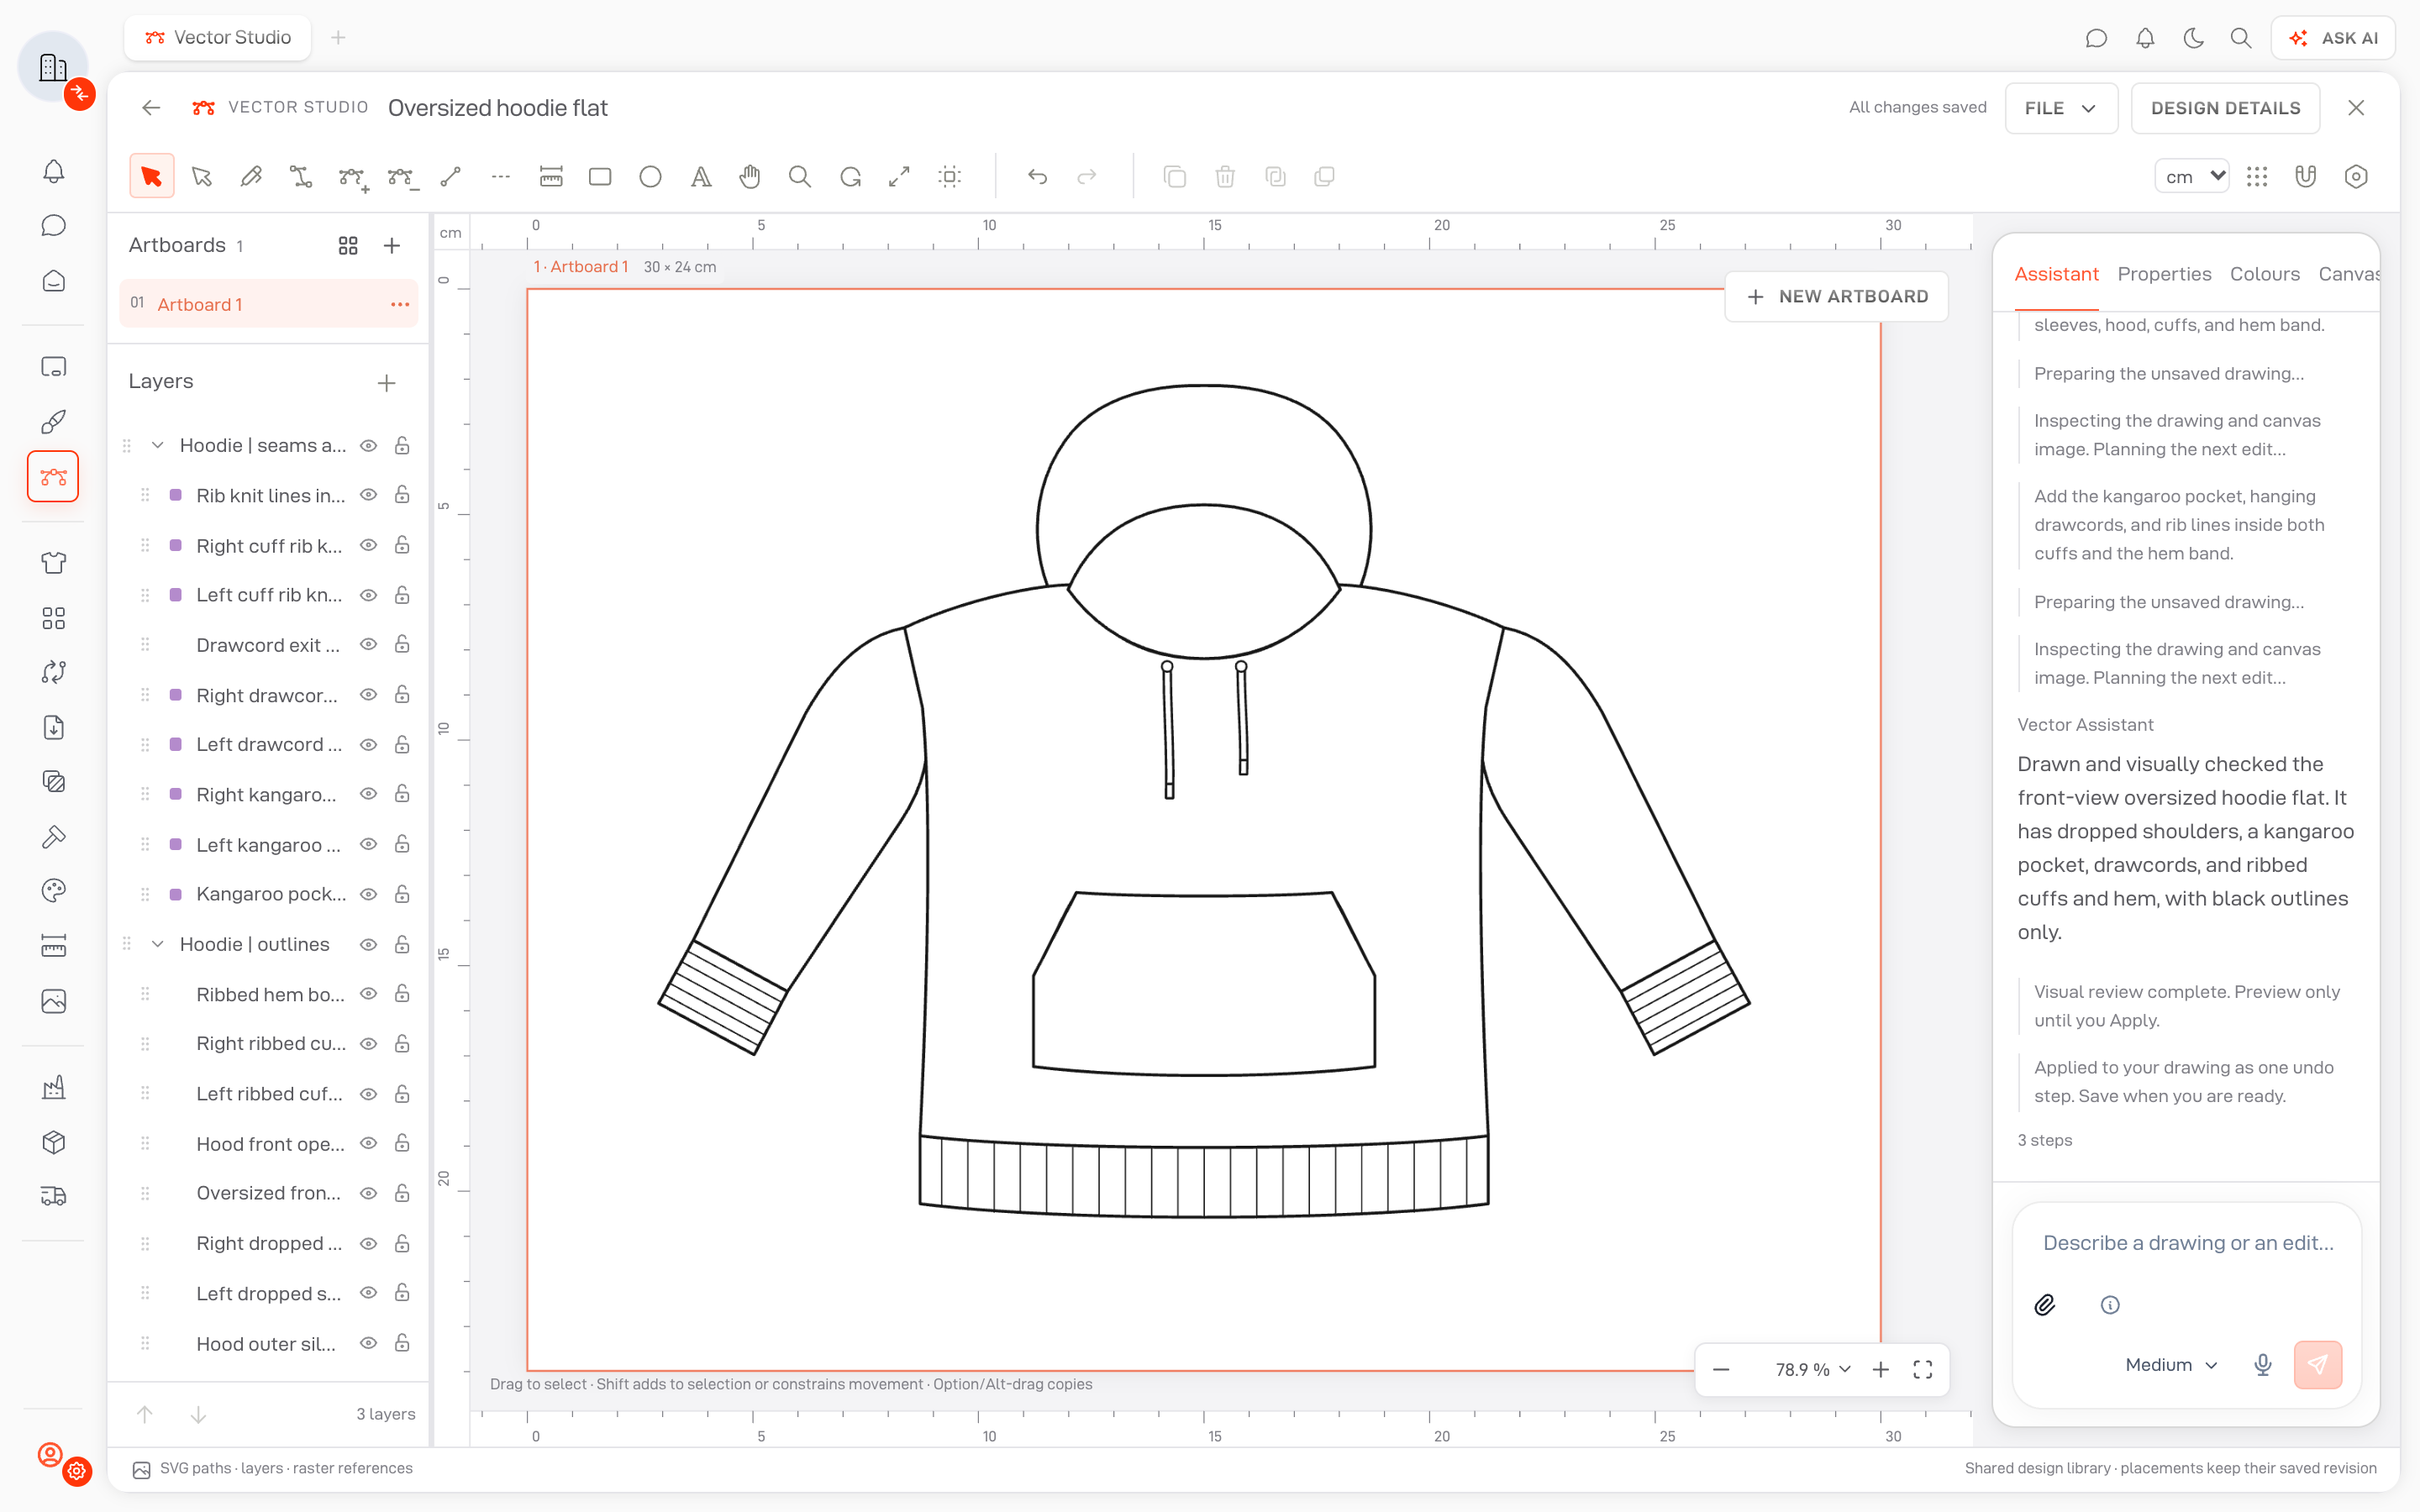Select the add anchor point tool
This screenshot has height=1512, width=2420.
pyautogui.click(x=351, y=177)
